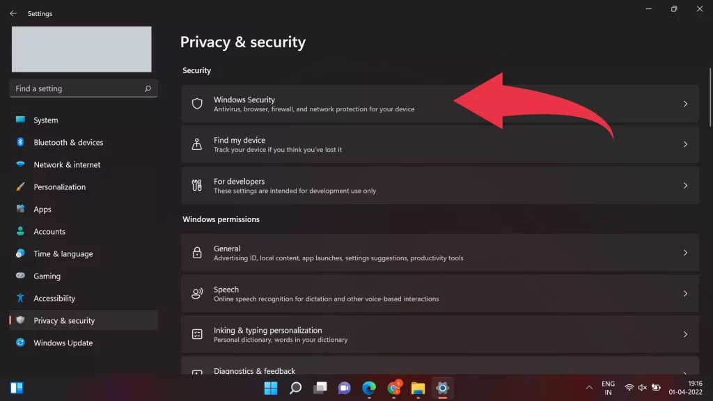Open General Windows permissions
This screenshot has height=401, width=713.
(x=440, y=252)
